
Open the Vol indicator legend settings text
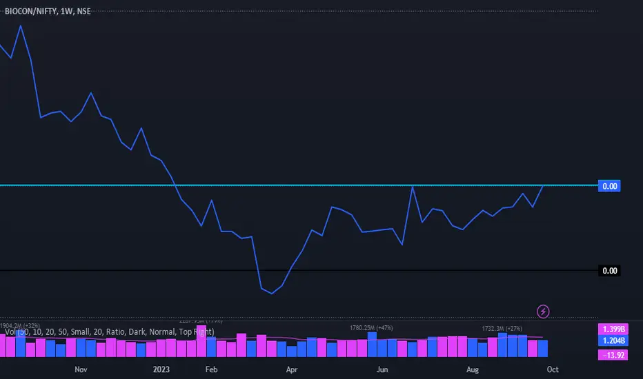[110, 331]
